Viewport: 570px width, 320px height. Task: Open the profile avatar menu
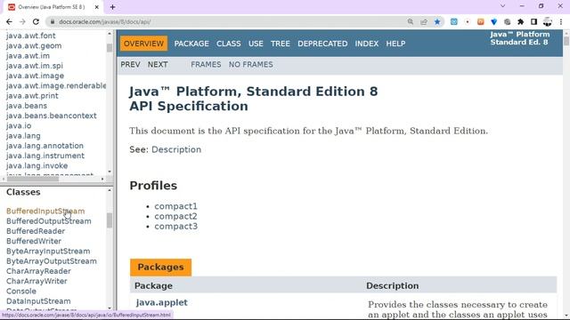click(548, 21)
